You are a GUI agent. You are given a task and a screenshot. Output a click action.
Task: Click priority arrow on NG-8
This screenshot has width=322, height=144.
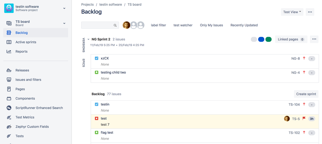[304, 59]
